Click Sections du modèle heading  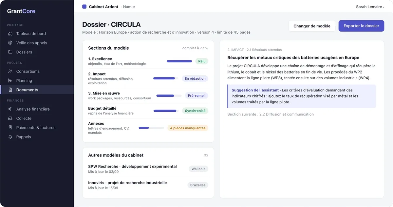108,48
